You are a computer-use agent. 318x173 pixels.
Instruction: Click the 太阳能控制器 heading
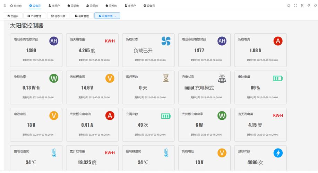point(27,26)
